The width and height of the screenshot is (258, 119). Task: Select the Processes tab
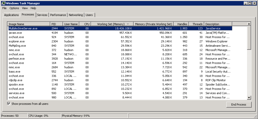(28, 14)
